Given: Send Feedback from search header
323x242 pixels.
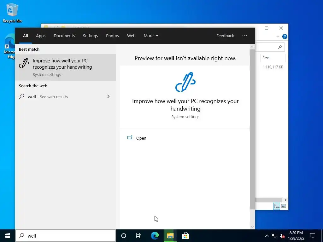Looking at the screenshot, I should (225, 36).
